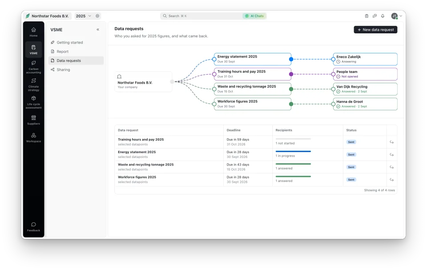
Task: Select the Northstar Foods B.V. company node
Action: point(144,82)
